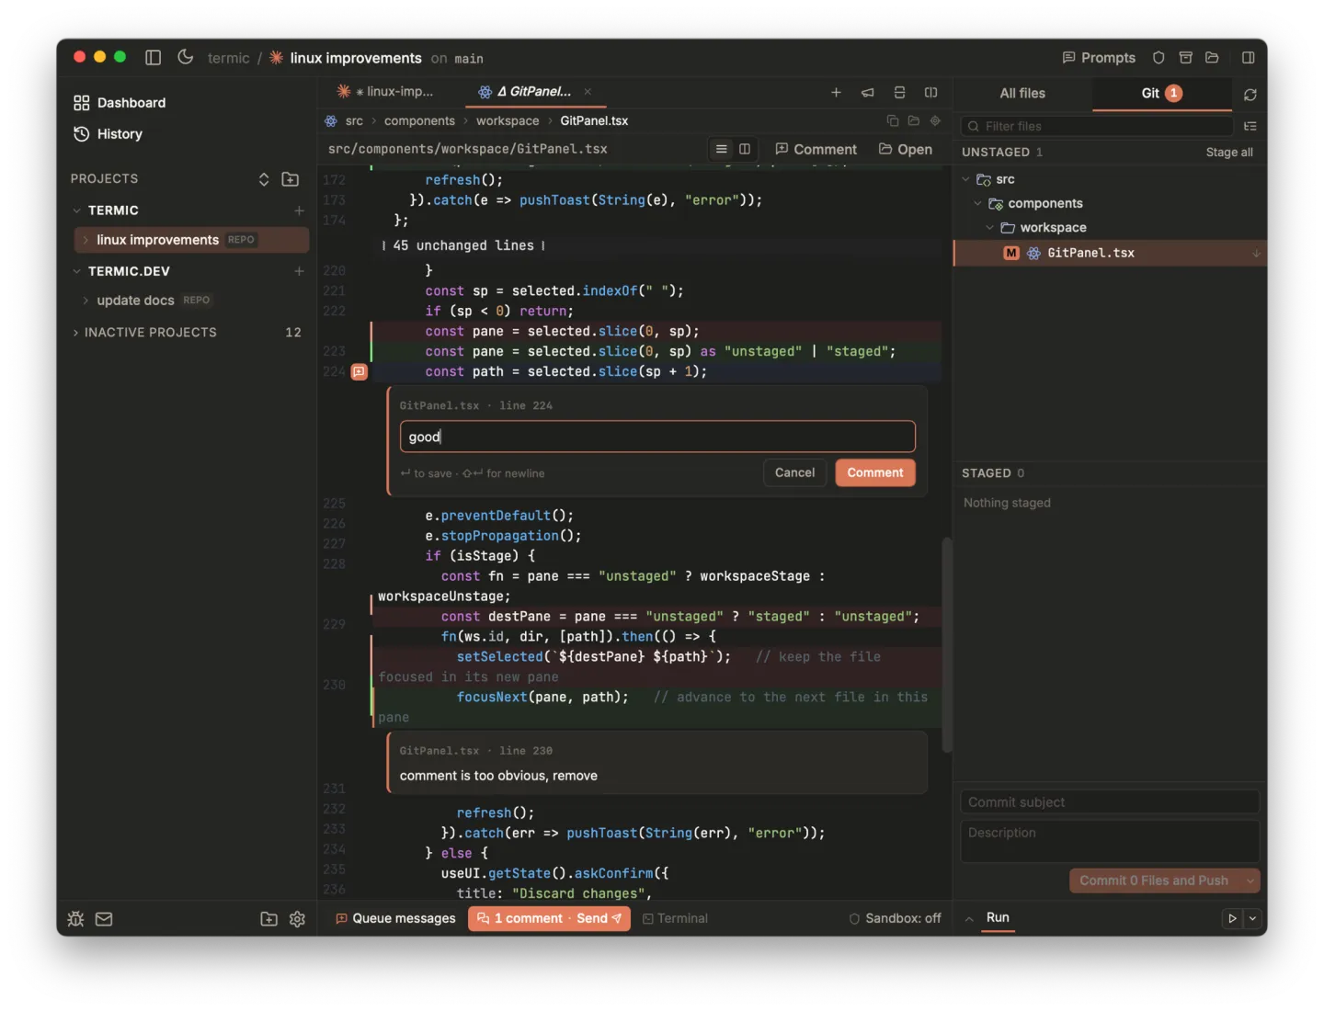The image size is (1324, 1011).
Task: Collapse src folder in unstaged tree
Action: click(965, 179)
